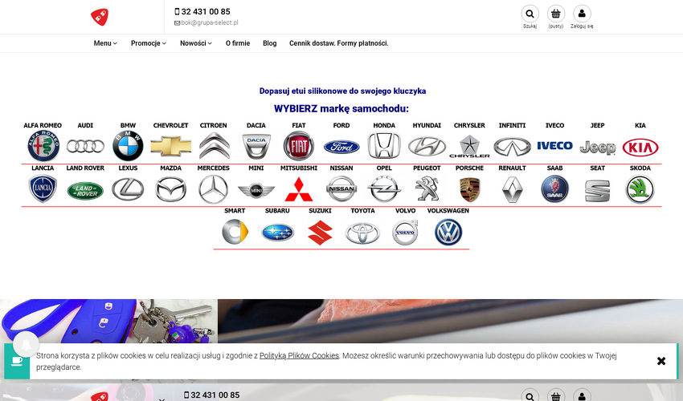
Task: Pick the BMW roundel logo
Action: 128,146
